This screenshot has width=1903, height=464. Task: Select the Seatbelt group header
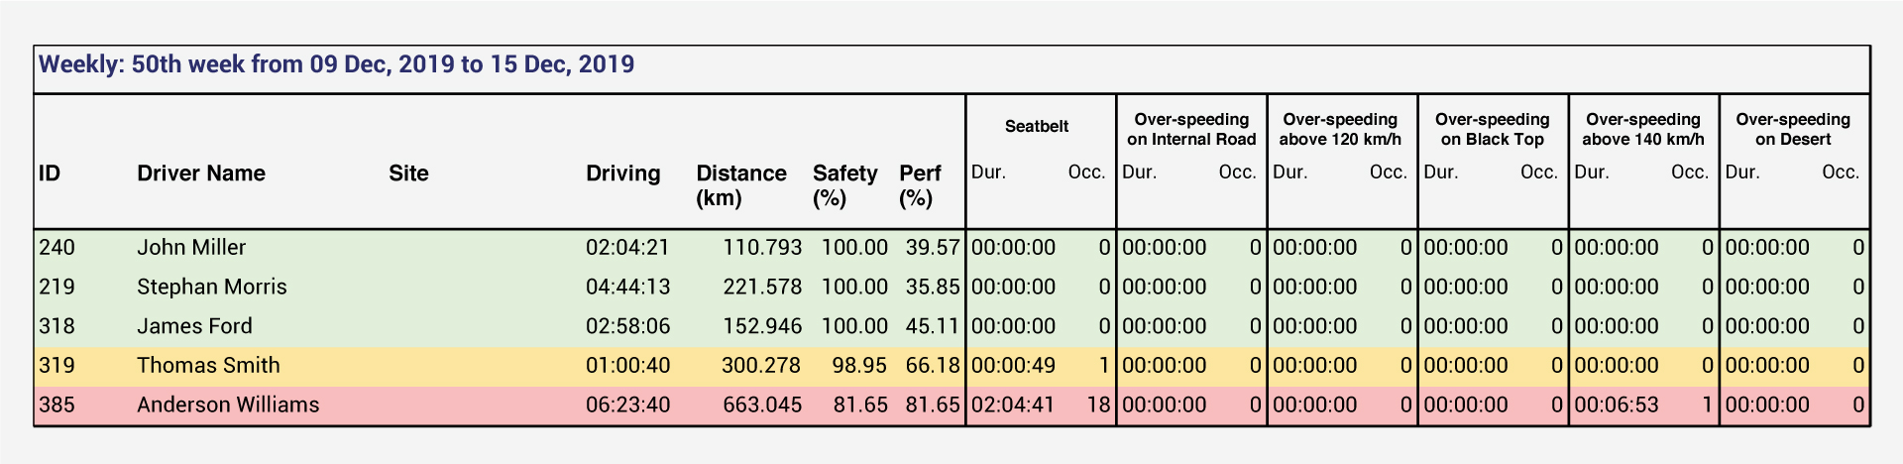(x=1037, y=126)
